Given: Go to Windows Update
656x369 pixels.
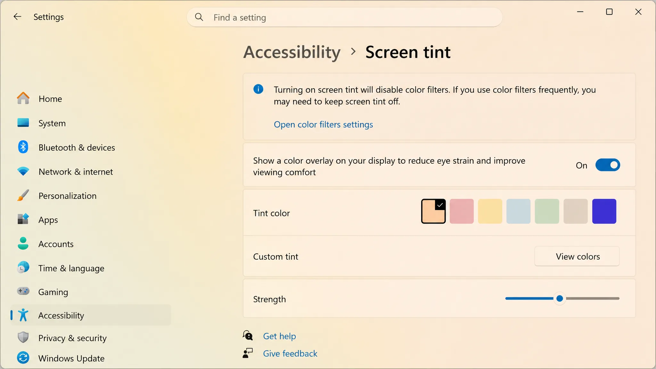Looking at the screenshot, I should [x=91, y=358].
